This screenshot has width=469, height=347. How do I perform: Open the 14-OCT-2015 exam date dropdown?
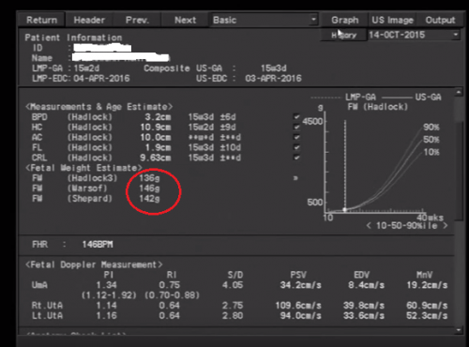tap(415, 35)
